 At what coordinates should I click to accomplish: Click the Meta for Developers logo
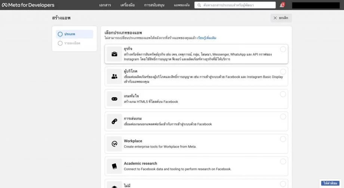(28, 5)
